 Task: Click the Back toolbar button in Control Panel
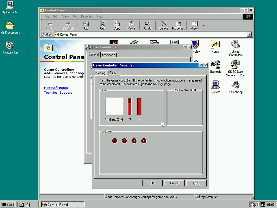coord(50,26)
